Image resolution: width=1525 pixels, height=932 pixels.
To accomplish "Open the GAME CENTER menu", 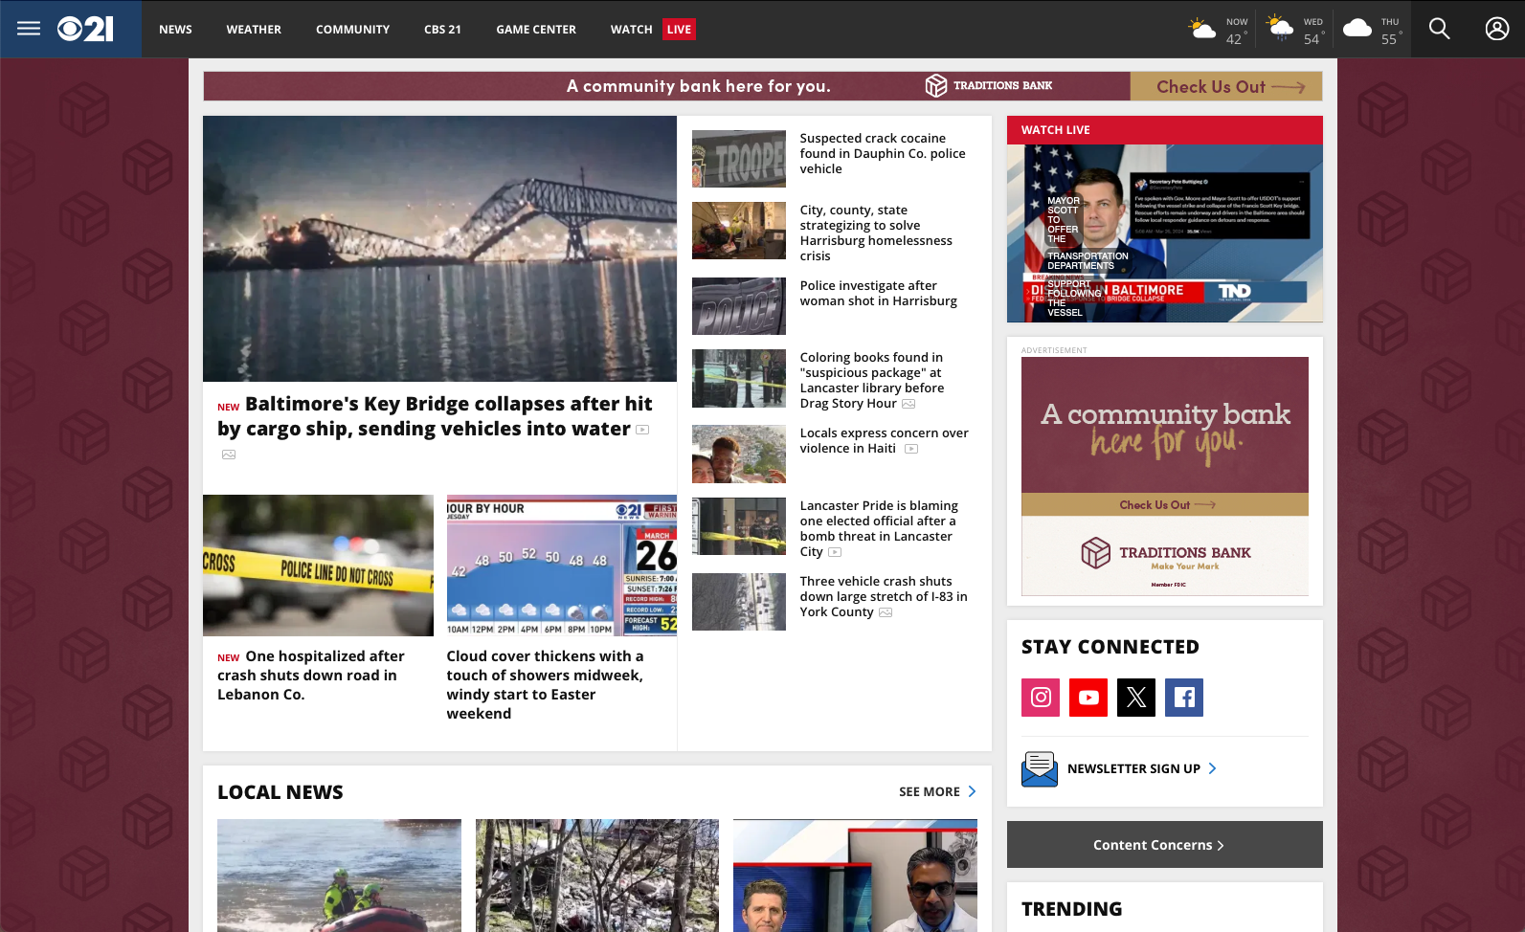I will pos(536,29).
